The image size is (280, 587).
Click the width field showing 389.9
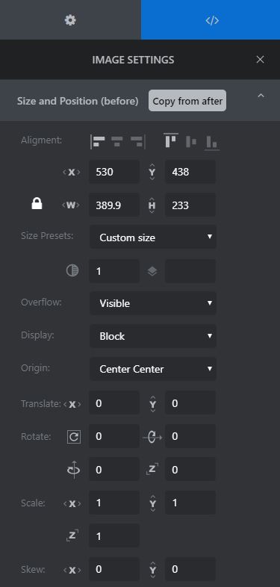(x=114, y=205)
